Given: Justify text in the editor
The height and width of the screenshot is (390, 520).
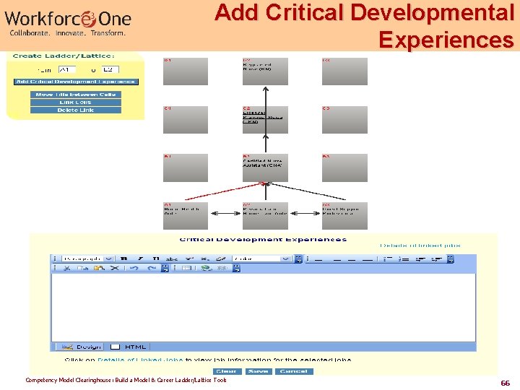Looking at the screenshot, I should (x=368, y=260).
